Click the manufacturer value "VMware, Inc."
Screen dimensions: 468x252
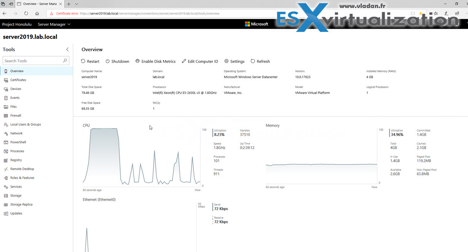pyautogui.click(x=233, y=93)
